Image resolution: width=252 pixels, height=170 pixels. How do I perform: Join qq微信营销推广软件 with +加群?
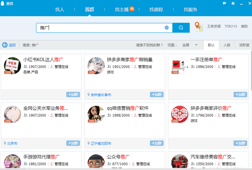pos(157,143)
